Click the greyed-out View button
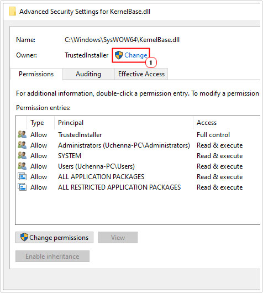Image resolution: width=263 pixels, height=293 pixels. point(118,238)
